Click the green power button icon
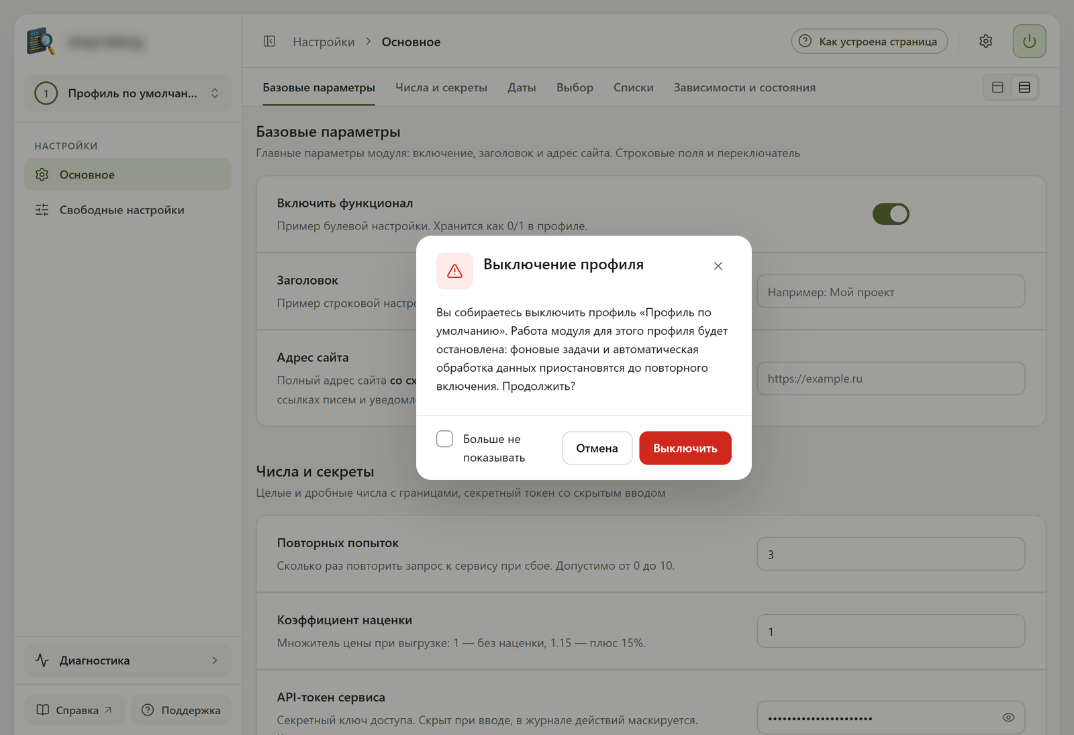 (x=1029, y=42)
